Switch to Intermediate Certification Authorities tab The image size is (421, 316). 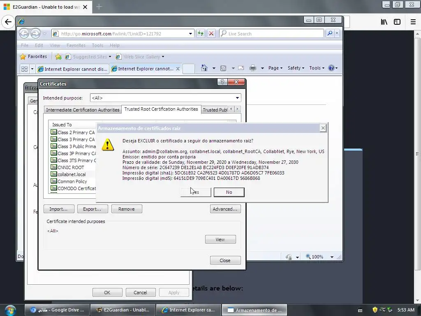(x=82, y=109)
